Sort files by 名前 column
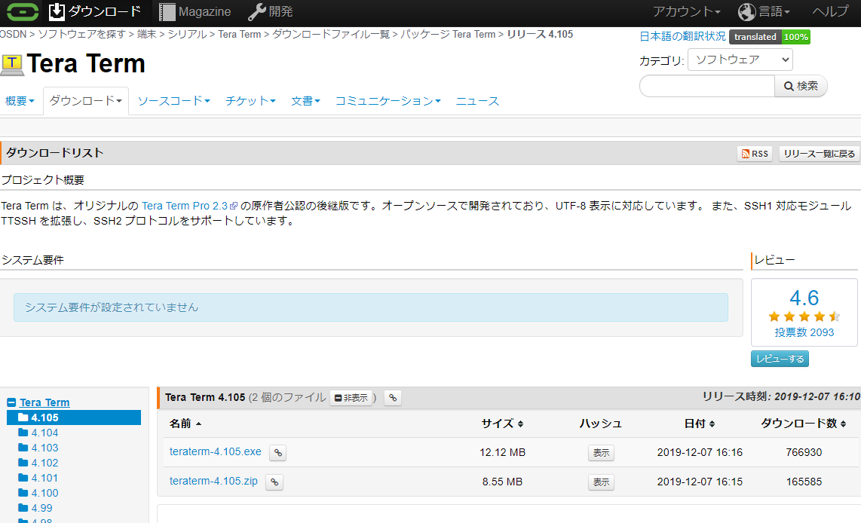This screenshot has width=861, height=523. pyautogui.click(x=185, y=424)
